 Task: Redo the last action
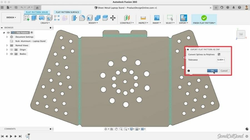click(x=29, y=7)
